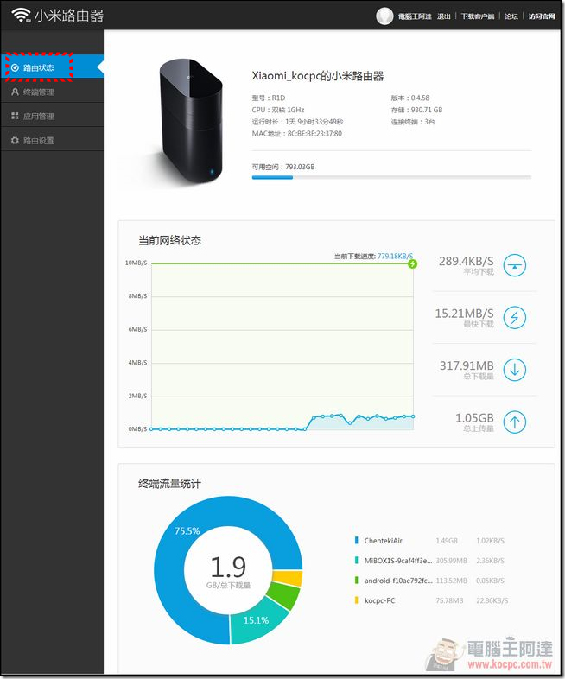The width and height of the screenshot is (565, 679).
Task: Click the green lightning marker on chart
Action: click(413, 263)
